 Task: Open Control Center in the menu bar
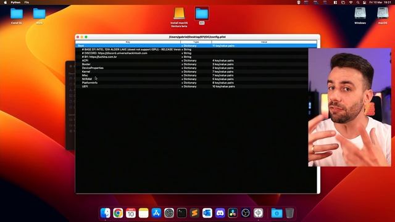pyautogui.click(x=364, y=2)
